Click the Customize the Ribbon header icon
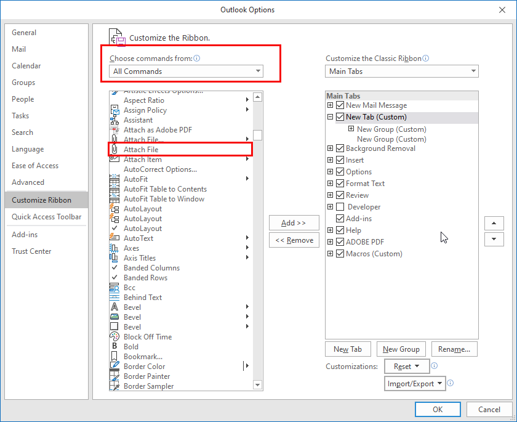This screenshot has height=422, width=517. click(117, 38)
